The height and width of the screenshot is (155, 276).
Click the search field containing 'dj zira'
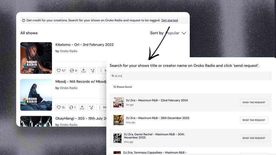[x=191, y=76]
